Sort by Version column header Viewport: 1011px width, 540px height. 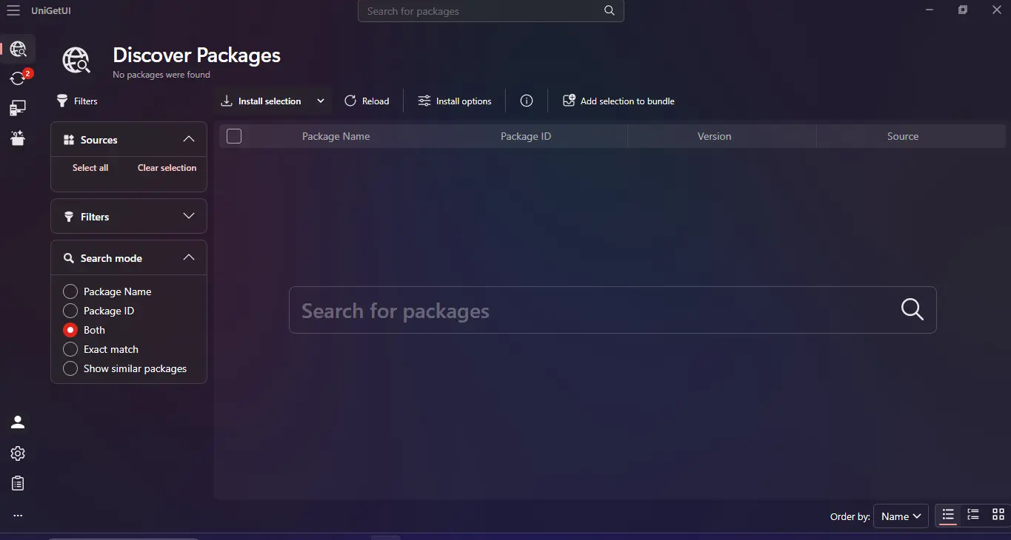[714, 136]
